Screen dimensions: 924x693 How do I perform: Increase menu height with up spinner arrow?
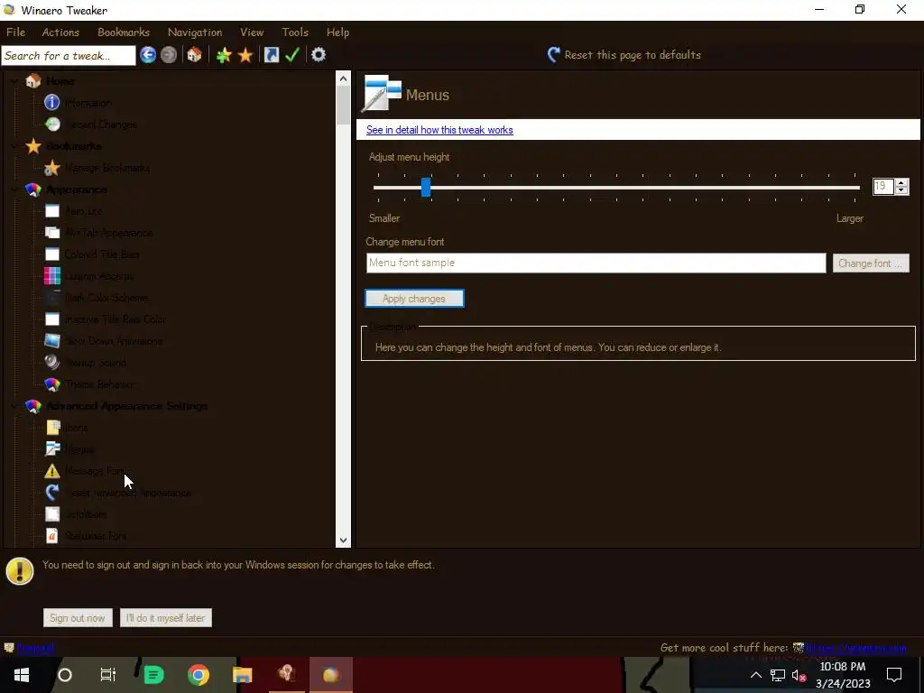(901, 182)
